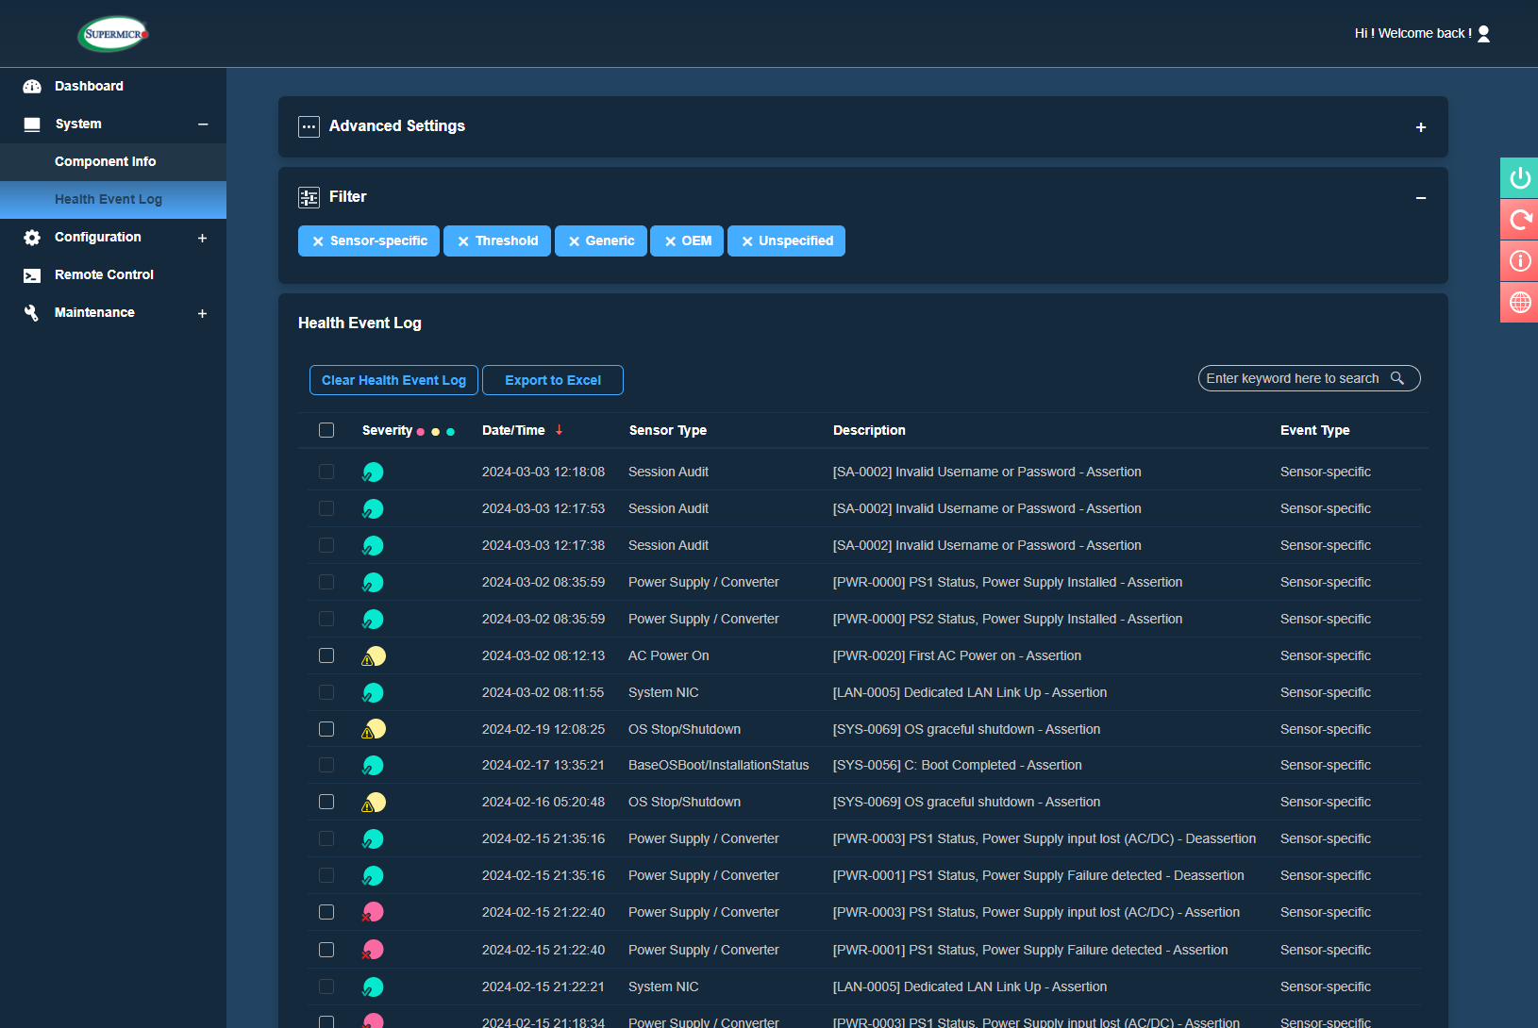Click the Supermicro logo

pyautogui.click(x=113, y=34)
